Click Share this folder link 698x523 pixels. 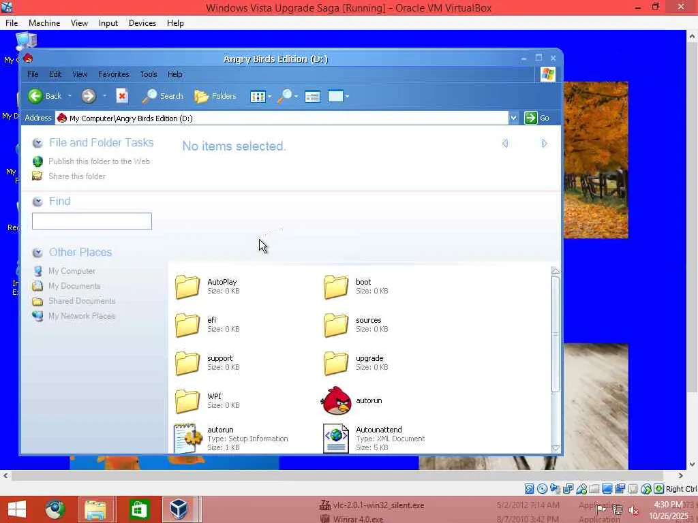click(x=77, y=176)
